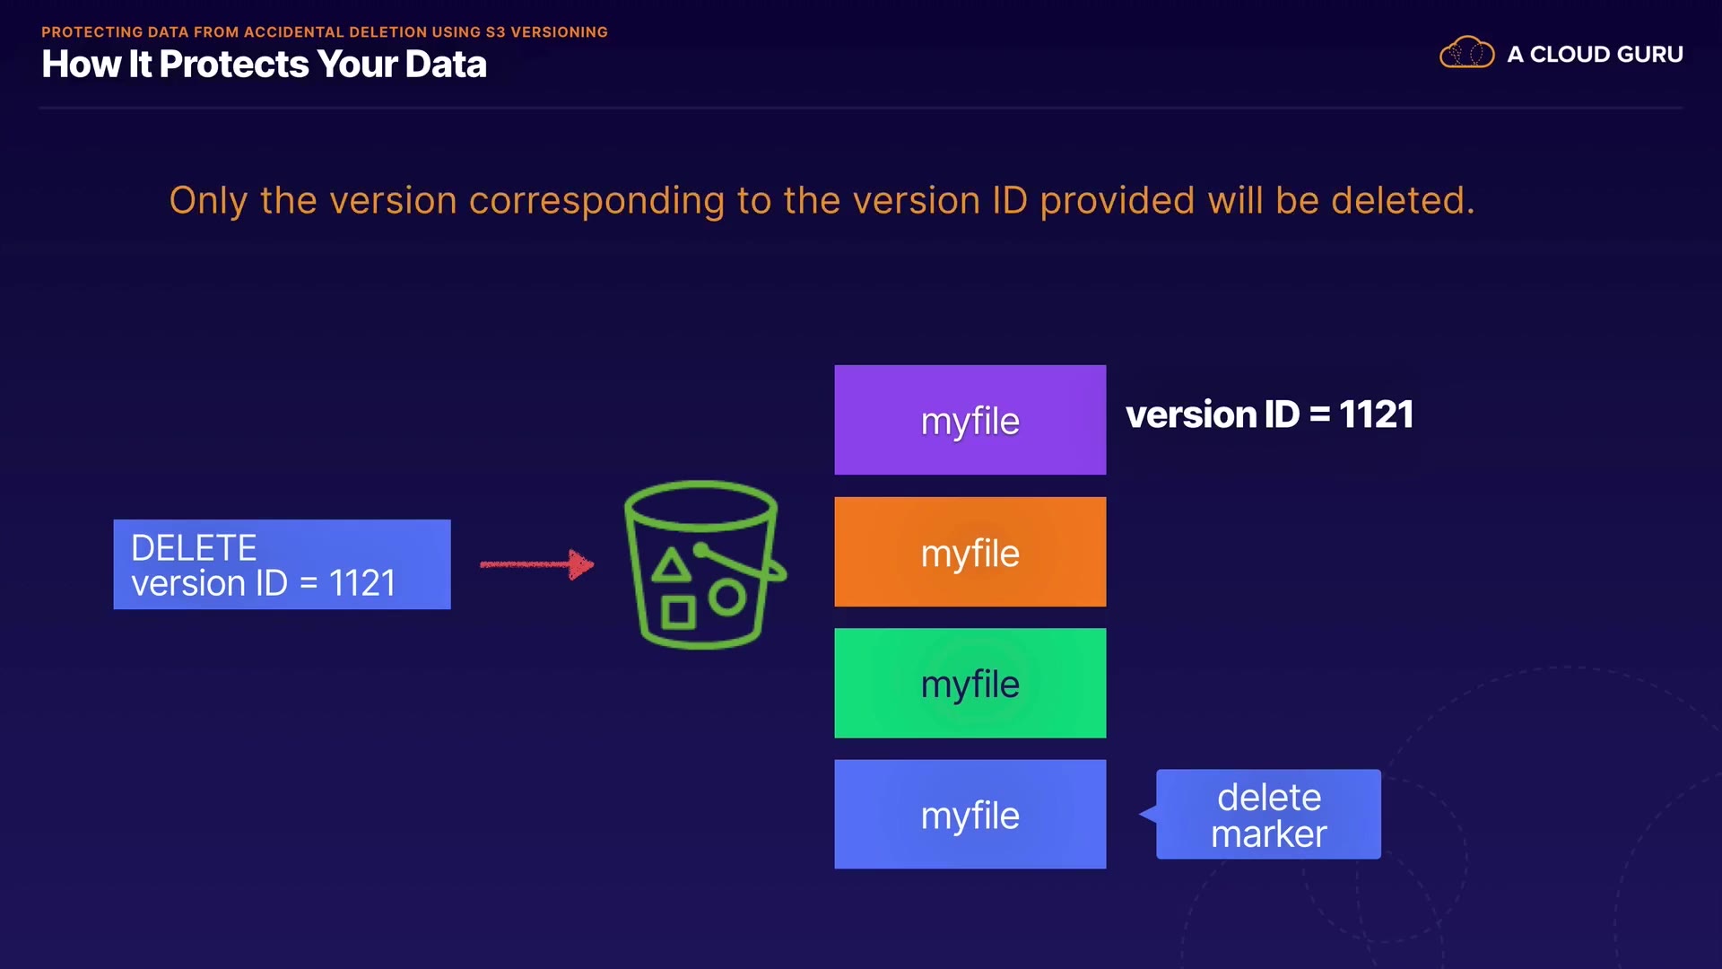Click the square shape inside the bucket
The height and width of the screenshot is (969, 1722).
(678, 613)
